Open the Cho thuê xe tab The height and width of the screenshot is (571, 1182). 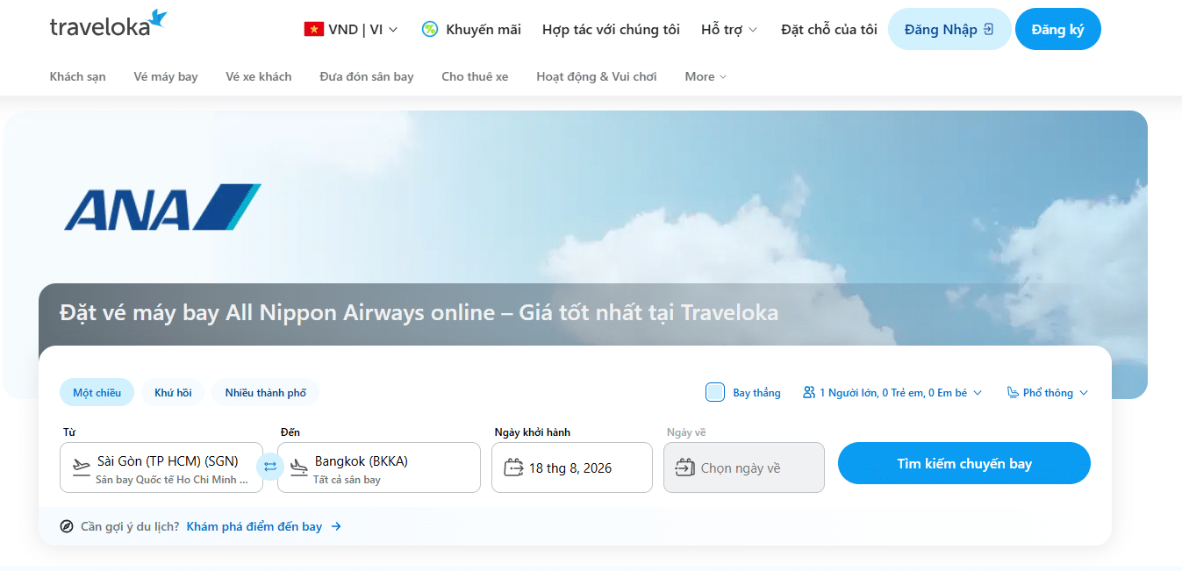coord(475,76)
